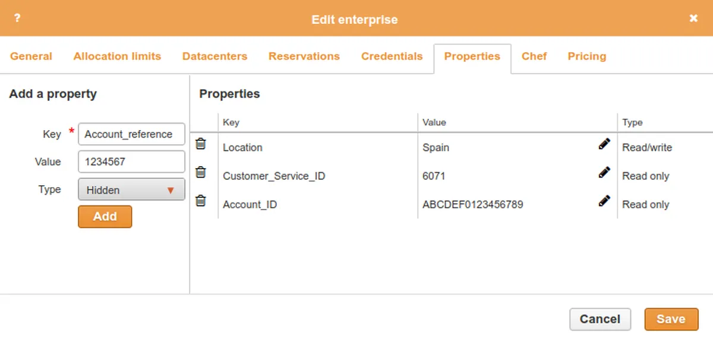Edit the 6071 value using pencil
713x345 pixels.
[x=604, y=172]
